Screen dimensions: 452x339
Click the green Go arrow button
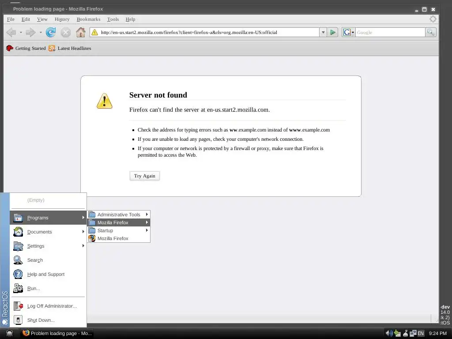pyautogui.click(x=333, y=32)
